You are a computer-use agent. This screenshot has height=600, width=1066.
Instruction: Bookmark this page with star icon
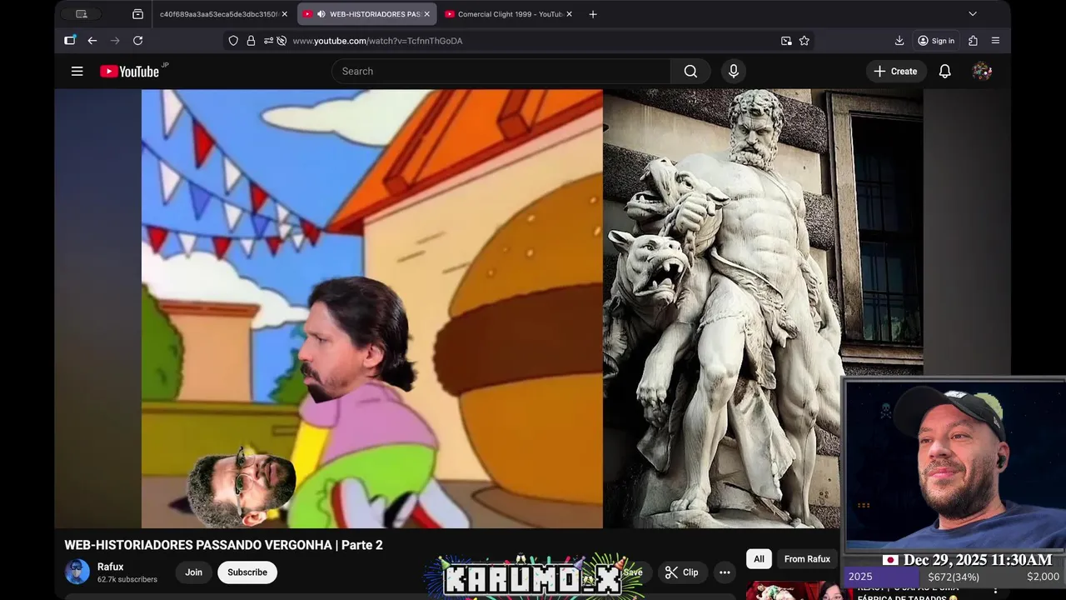804,41
